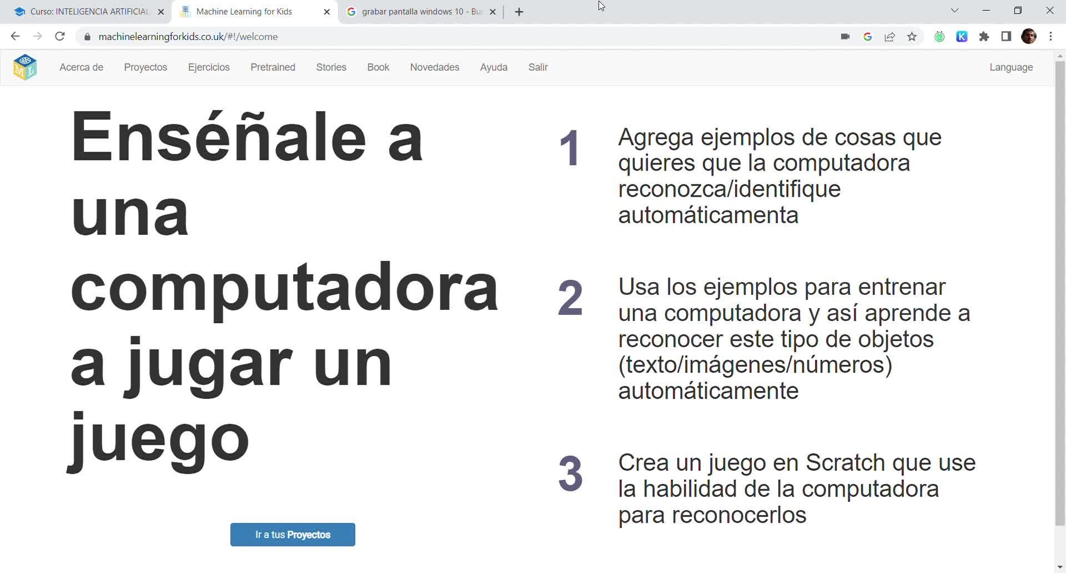
Task: View site security lock information
Action: tap(87, 37)
